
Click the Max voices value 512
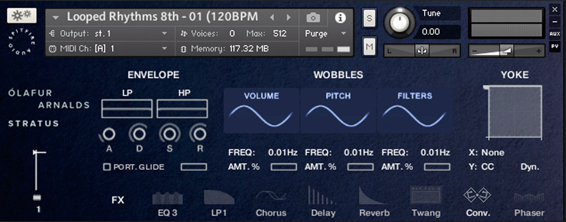pos(279,33)
